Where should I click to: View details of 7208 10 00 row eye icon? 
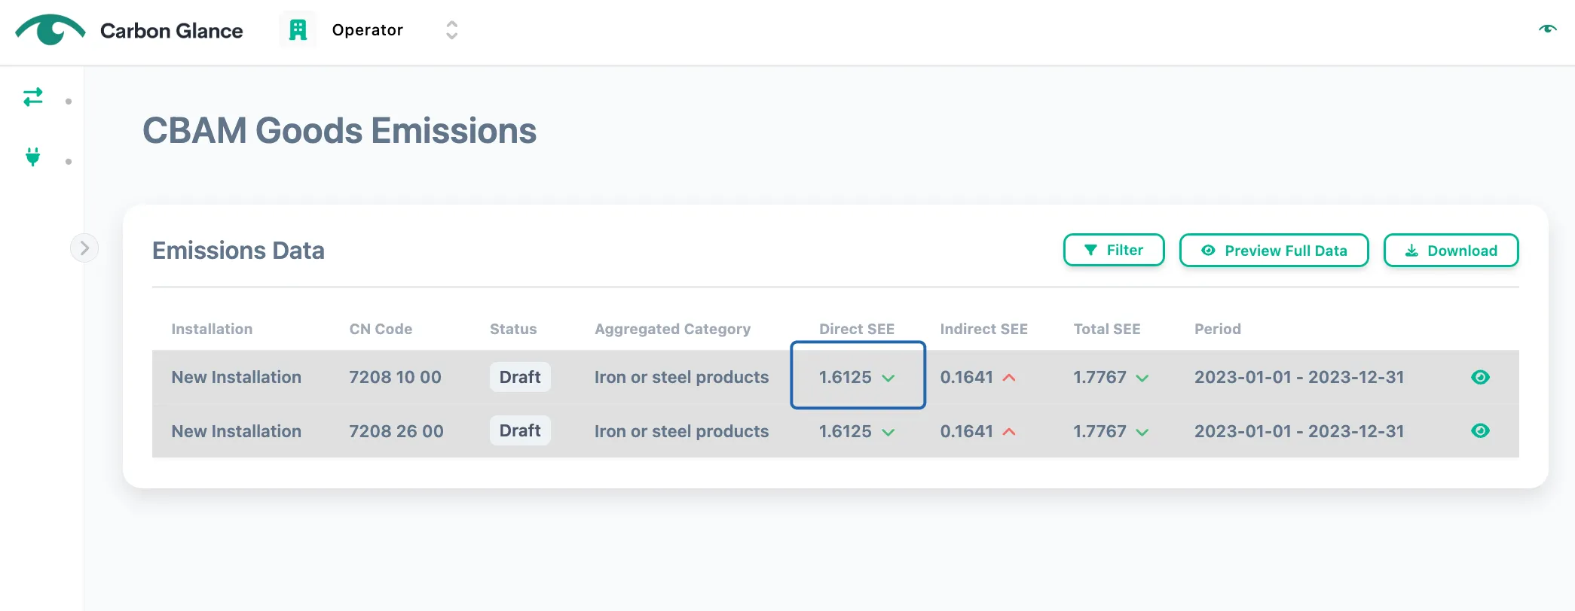click(x=1480, y=377)
